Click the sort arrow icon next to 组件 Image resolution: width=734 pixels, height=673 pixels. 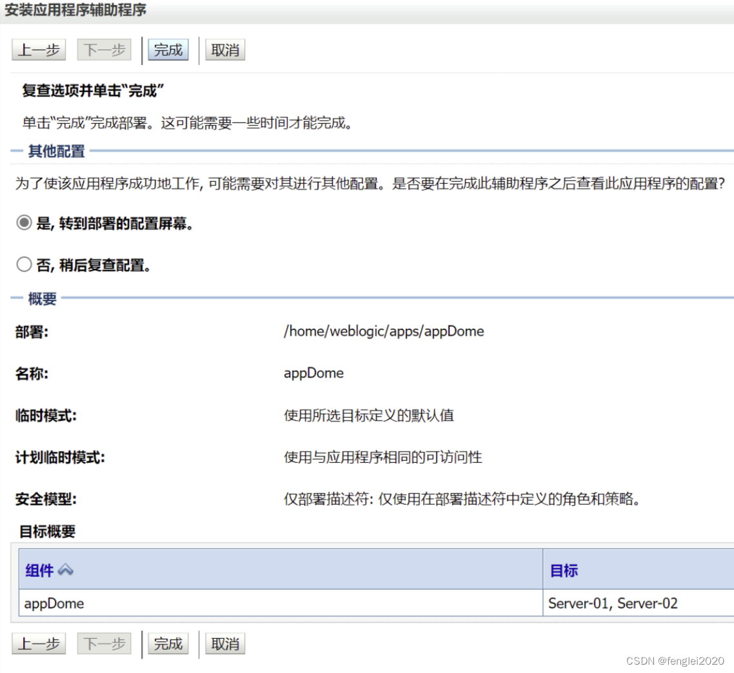pos(66,571)
